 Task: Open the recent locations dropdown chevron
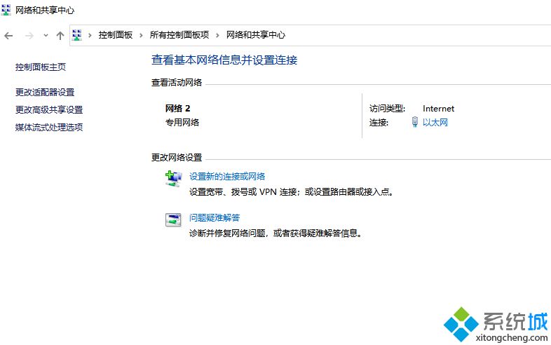tap(46, 35)
